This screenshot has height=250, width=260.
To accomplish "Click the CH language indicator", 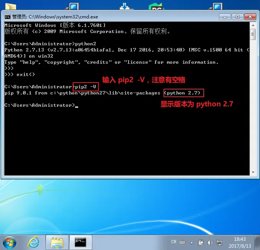I will (x=173, y=242).
